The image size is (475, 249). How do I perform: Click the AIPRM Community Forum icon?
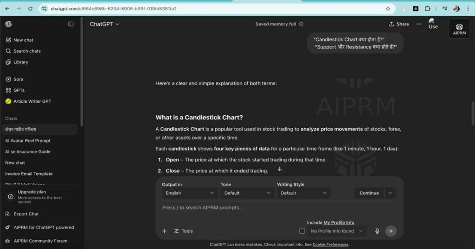pyautogui.click(x=7, y=241)
